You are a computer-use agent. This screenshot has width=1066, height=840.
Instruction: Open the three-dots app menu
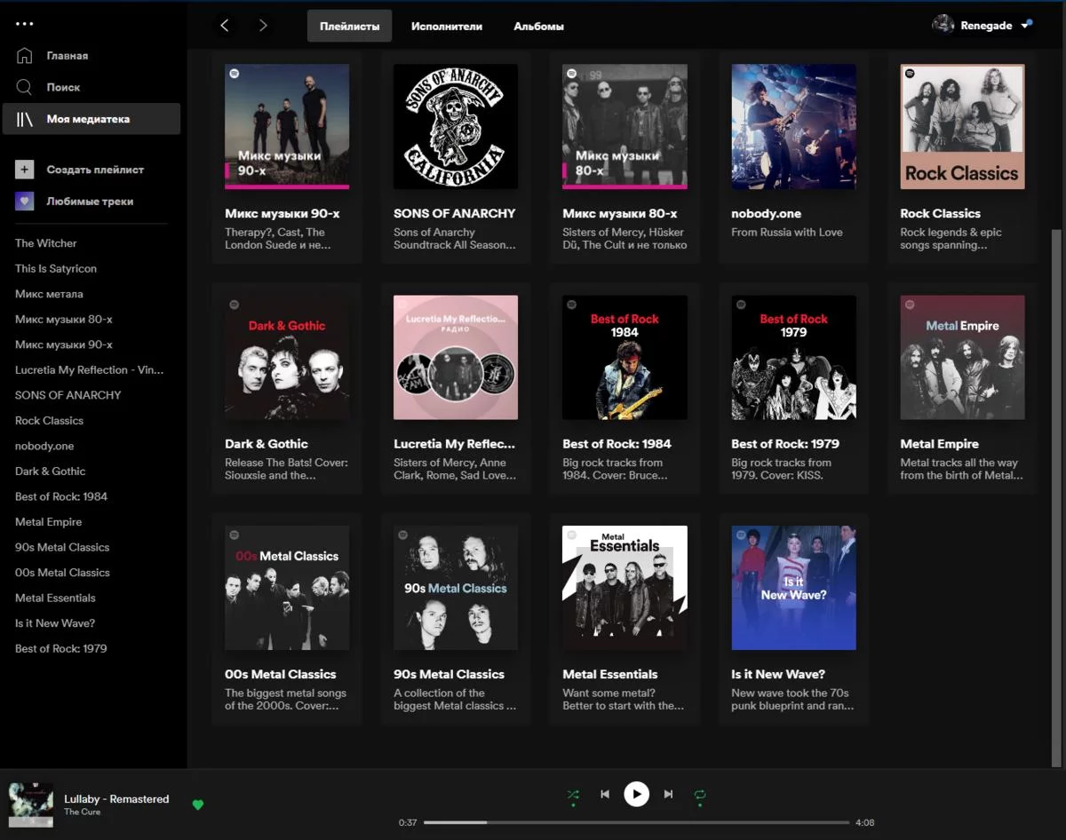tap(24, 24)
